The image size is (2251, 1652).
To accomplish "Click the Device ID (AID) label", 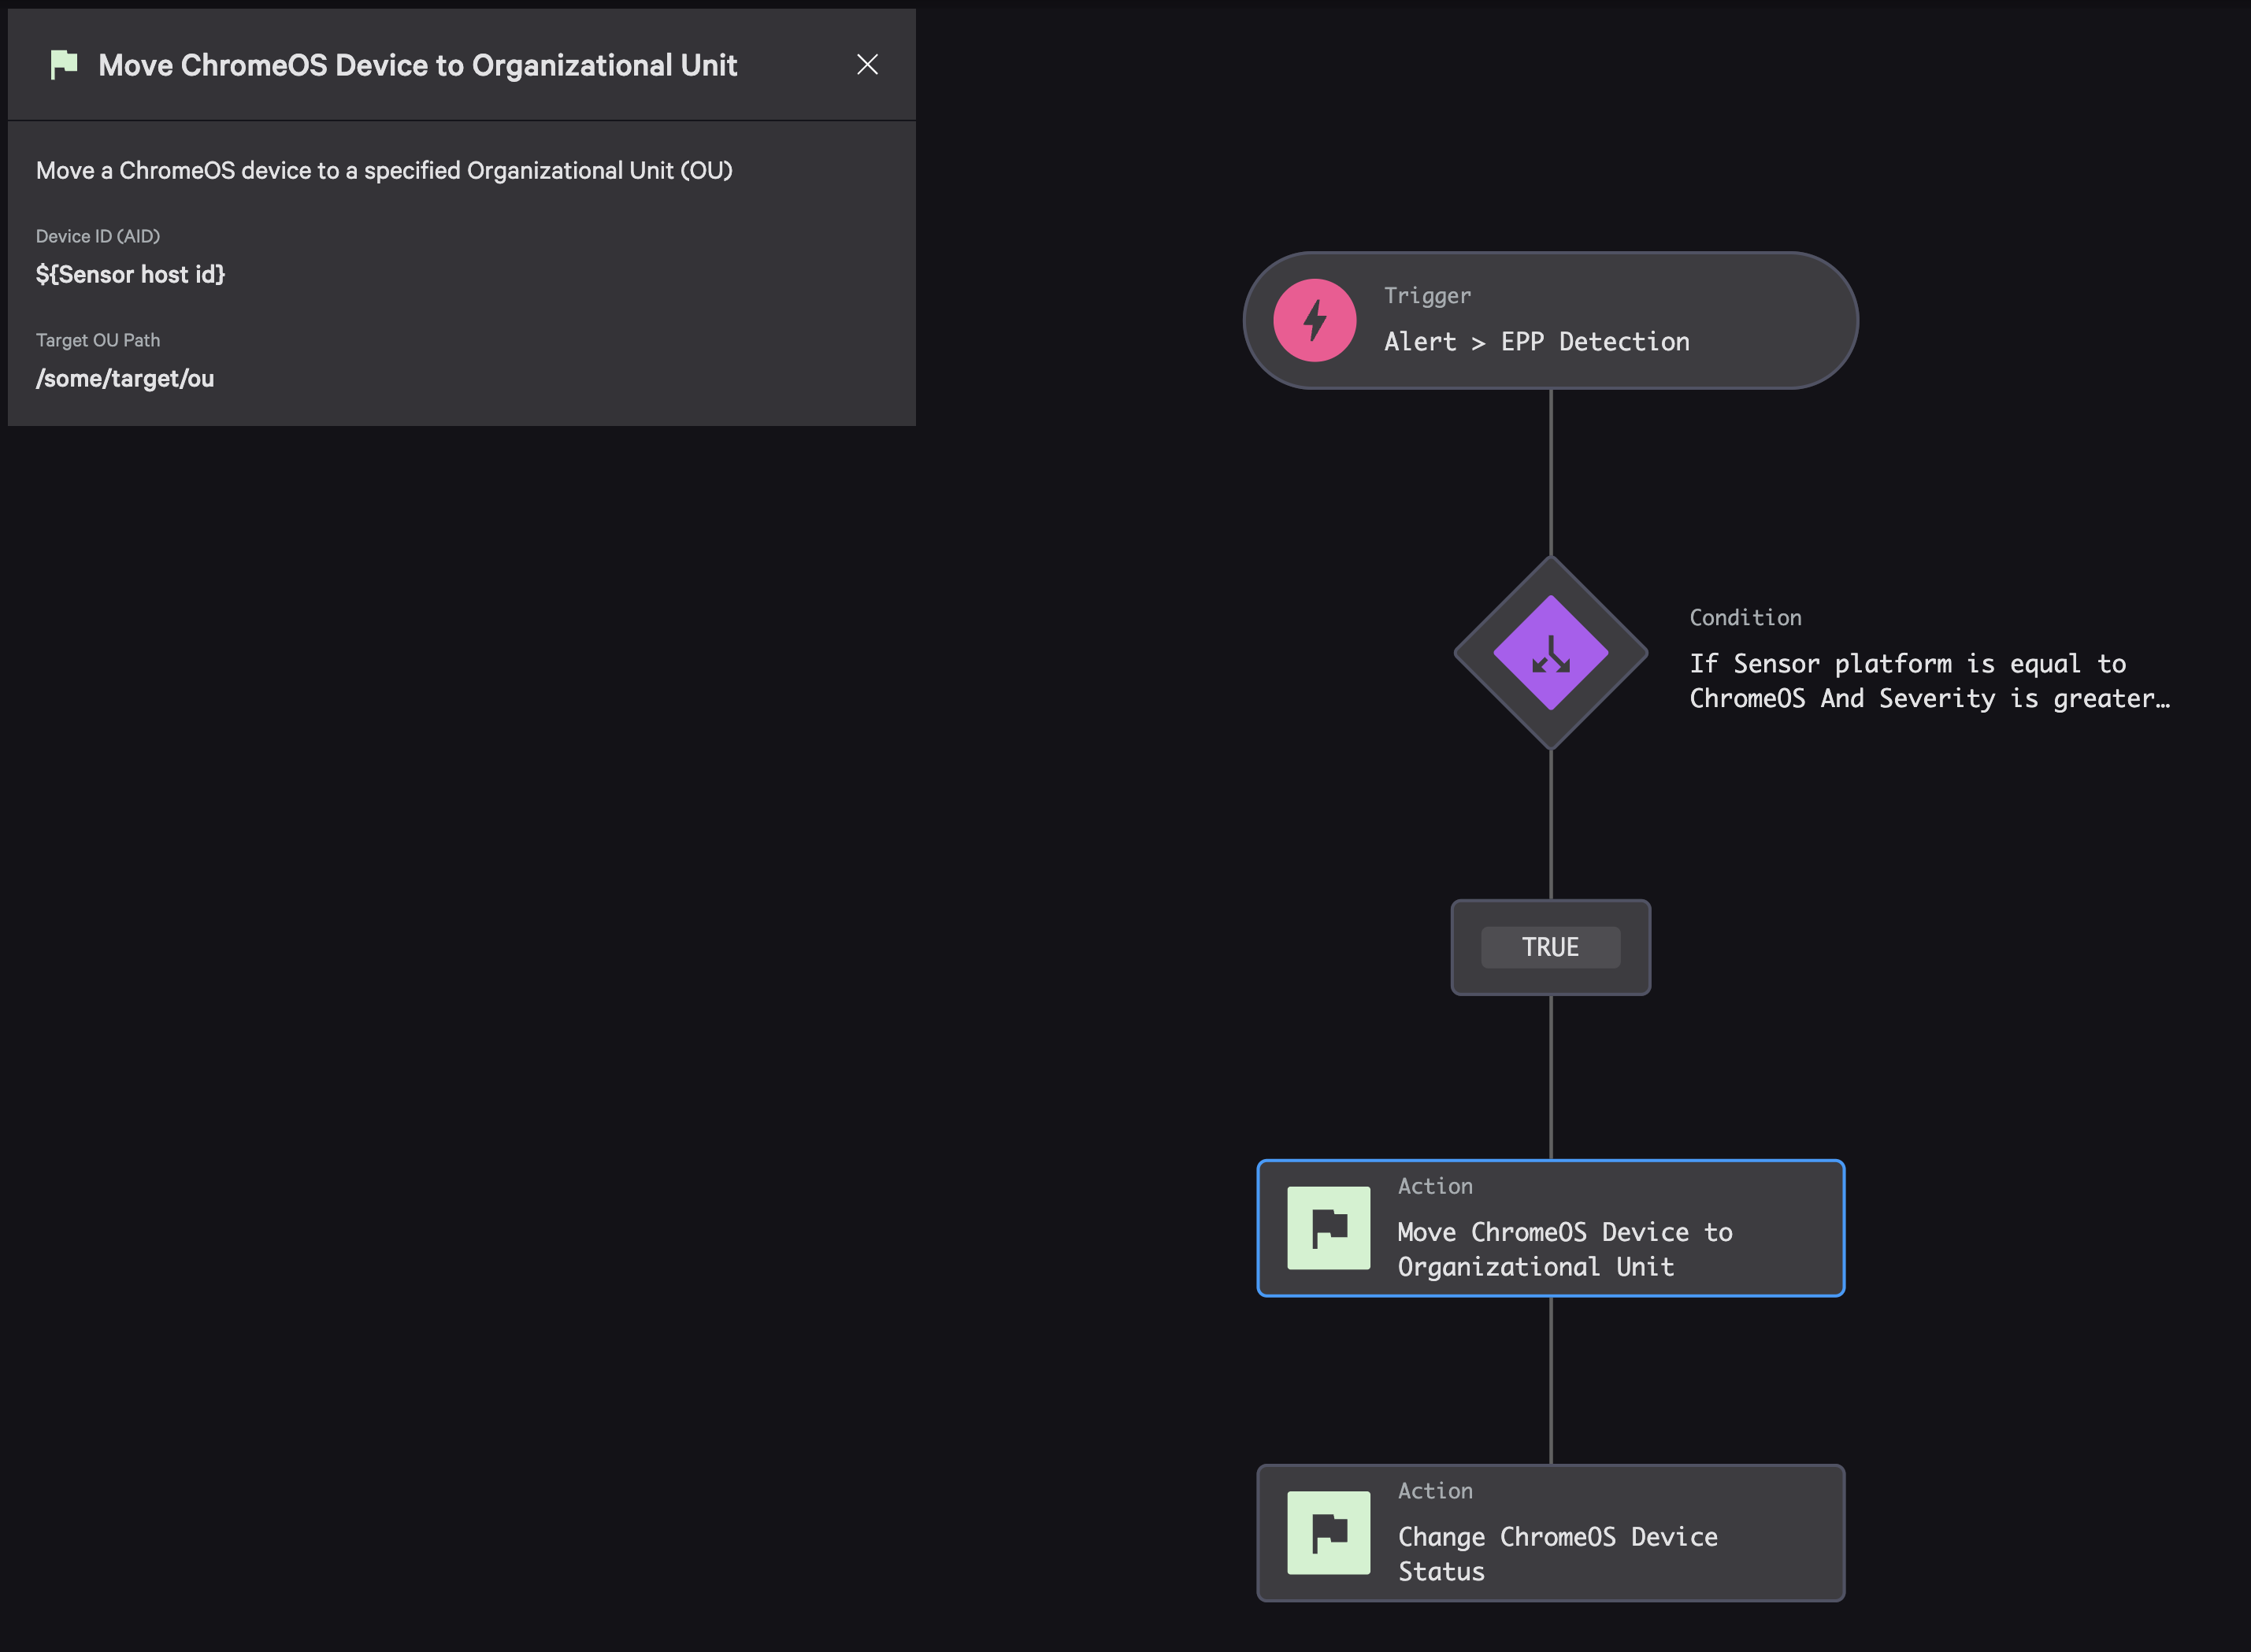I will pyautogui.click(x=98, y=236).
